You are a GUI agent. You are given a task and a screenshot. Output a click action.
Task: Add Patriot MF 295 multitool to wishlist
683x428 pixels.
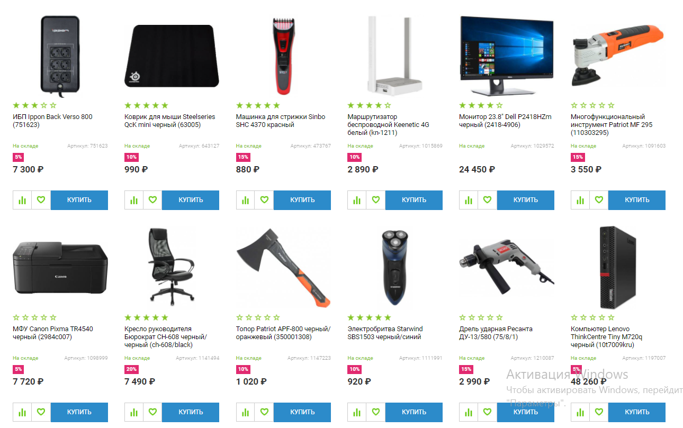[x=599, y=200]
